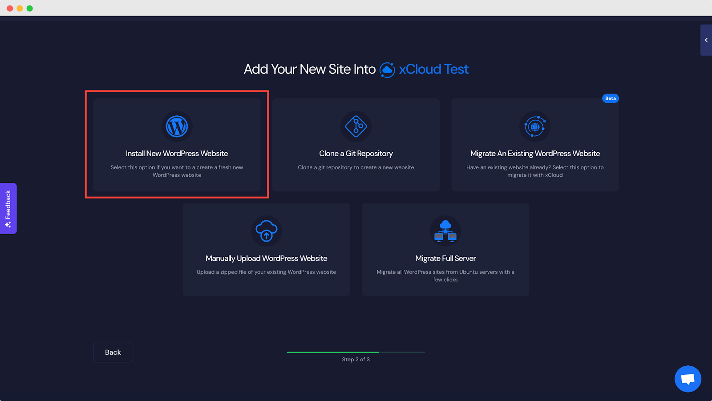Click the xCloud Test text link
712x401 pixels.
coord(433,69)
